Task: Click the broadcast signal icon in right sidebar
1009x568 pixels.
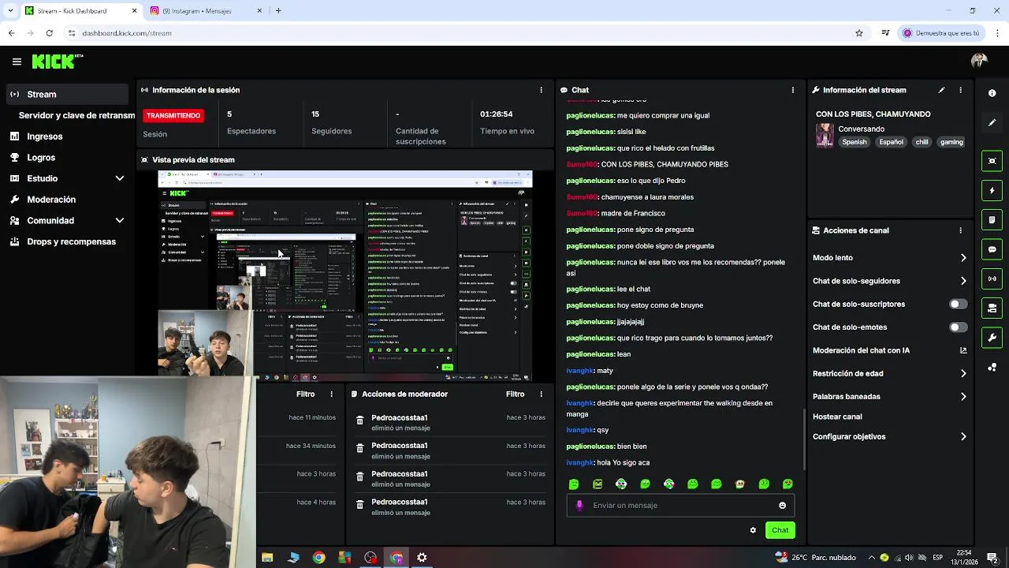Action: click(992, 278)
